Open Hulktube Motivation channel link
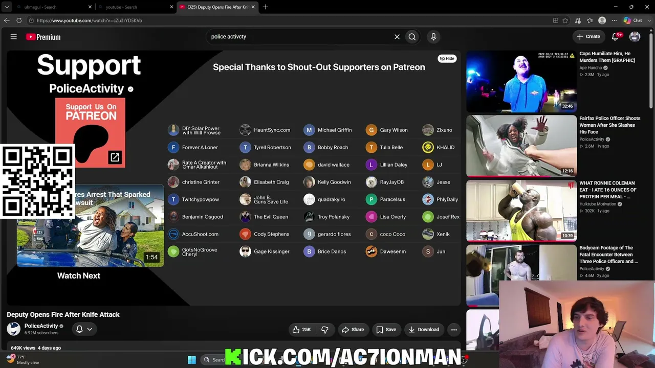 tap(598, 204)
